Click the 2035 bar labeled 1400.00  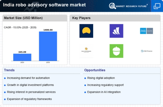pos(48,46)
